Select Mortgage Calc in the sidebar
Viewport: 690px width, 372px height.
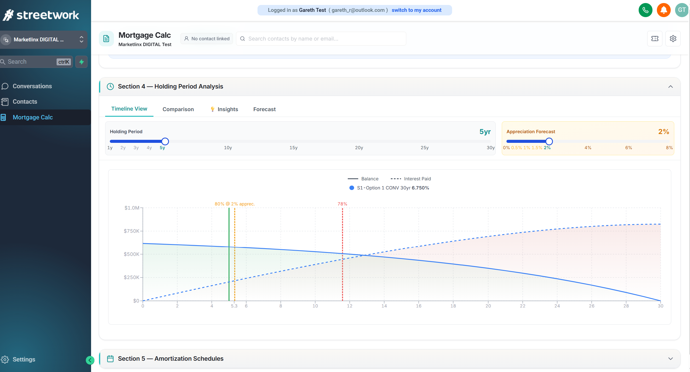pyautogui.click(x=46, y=117)
